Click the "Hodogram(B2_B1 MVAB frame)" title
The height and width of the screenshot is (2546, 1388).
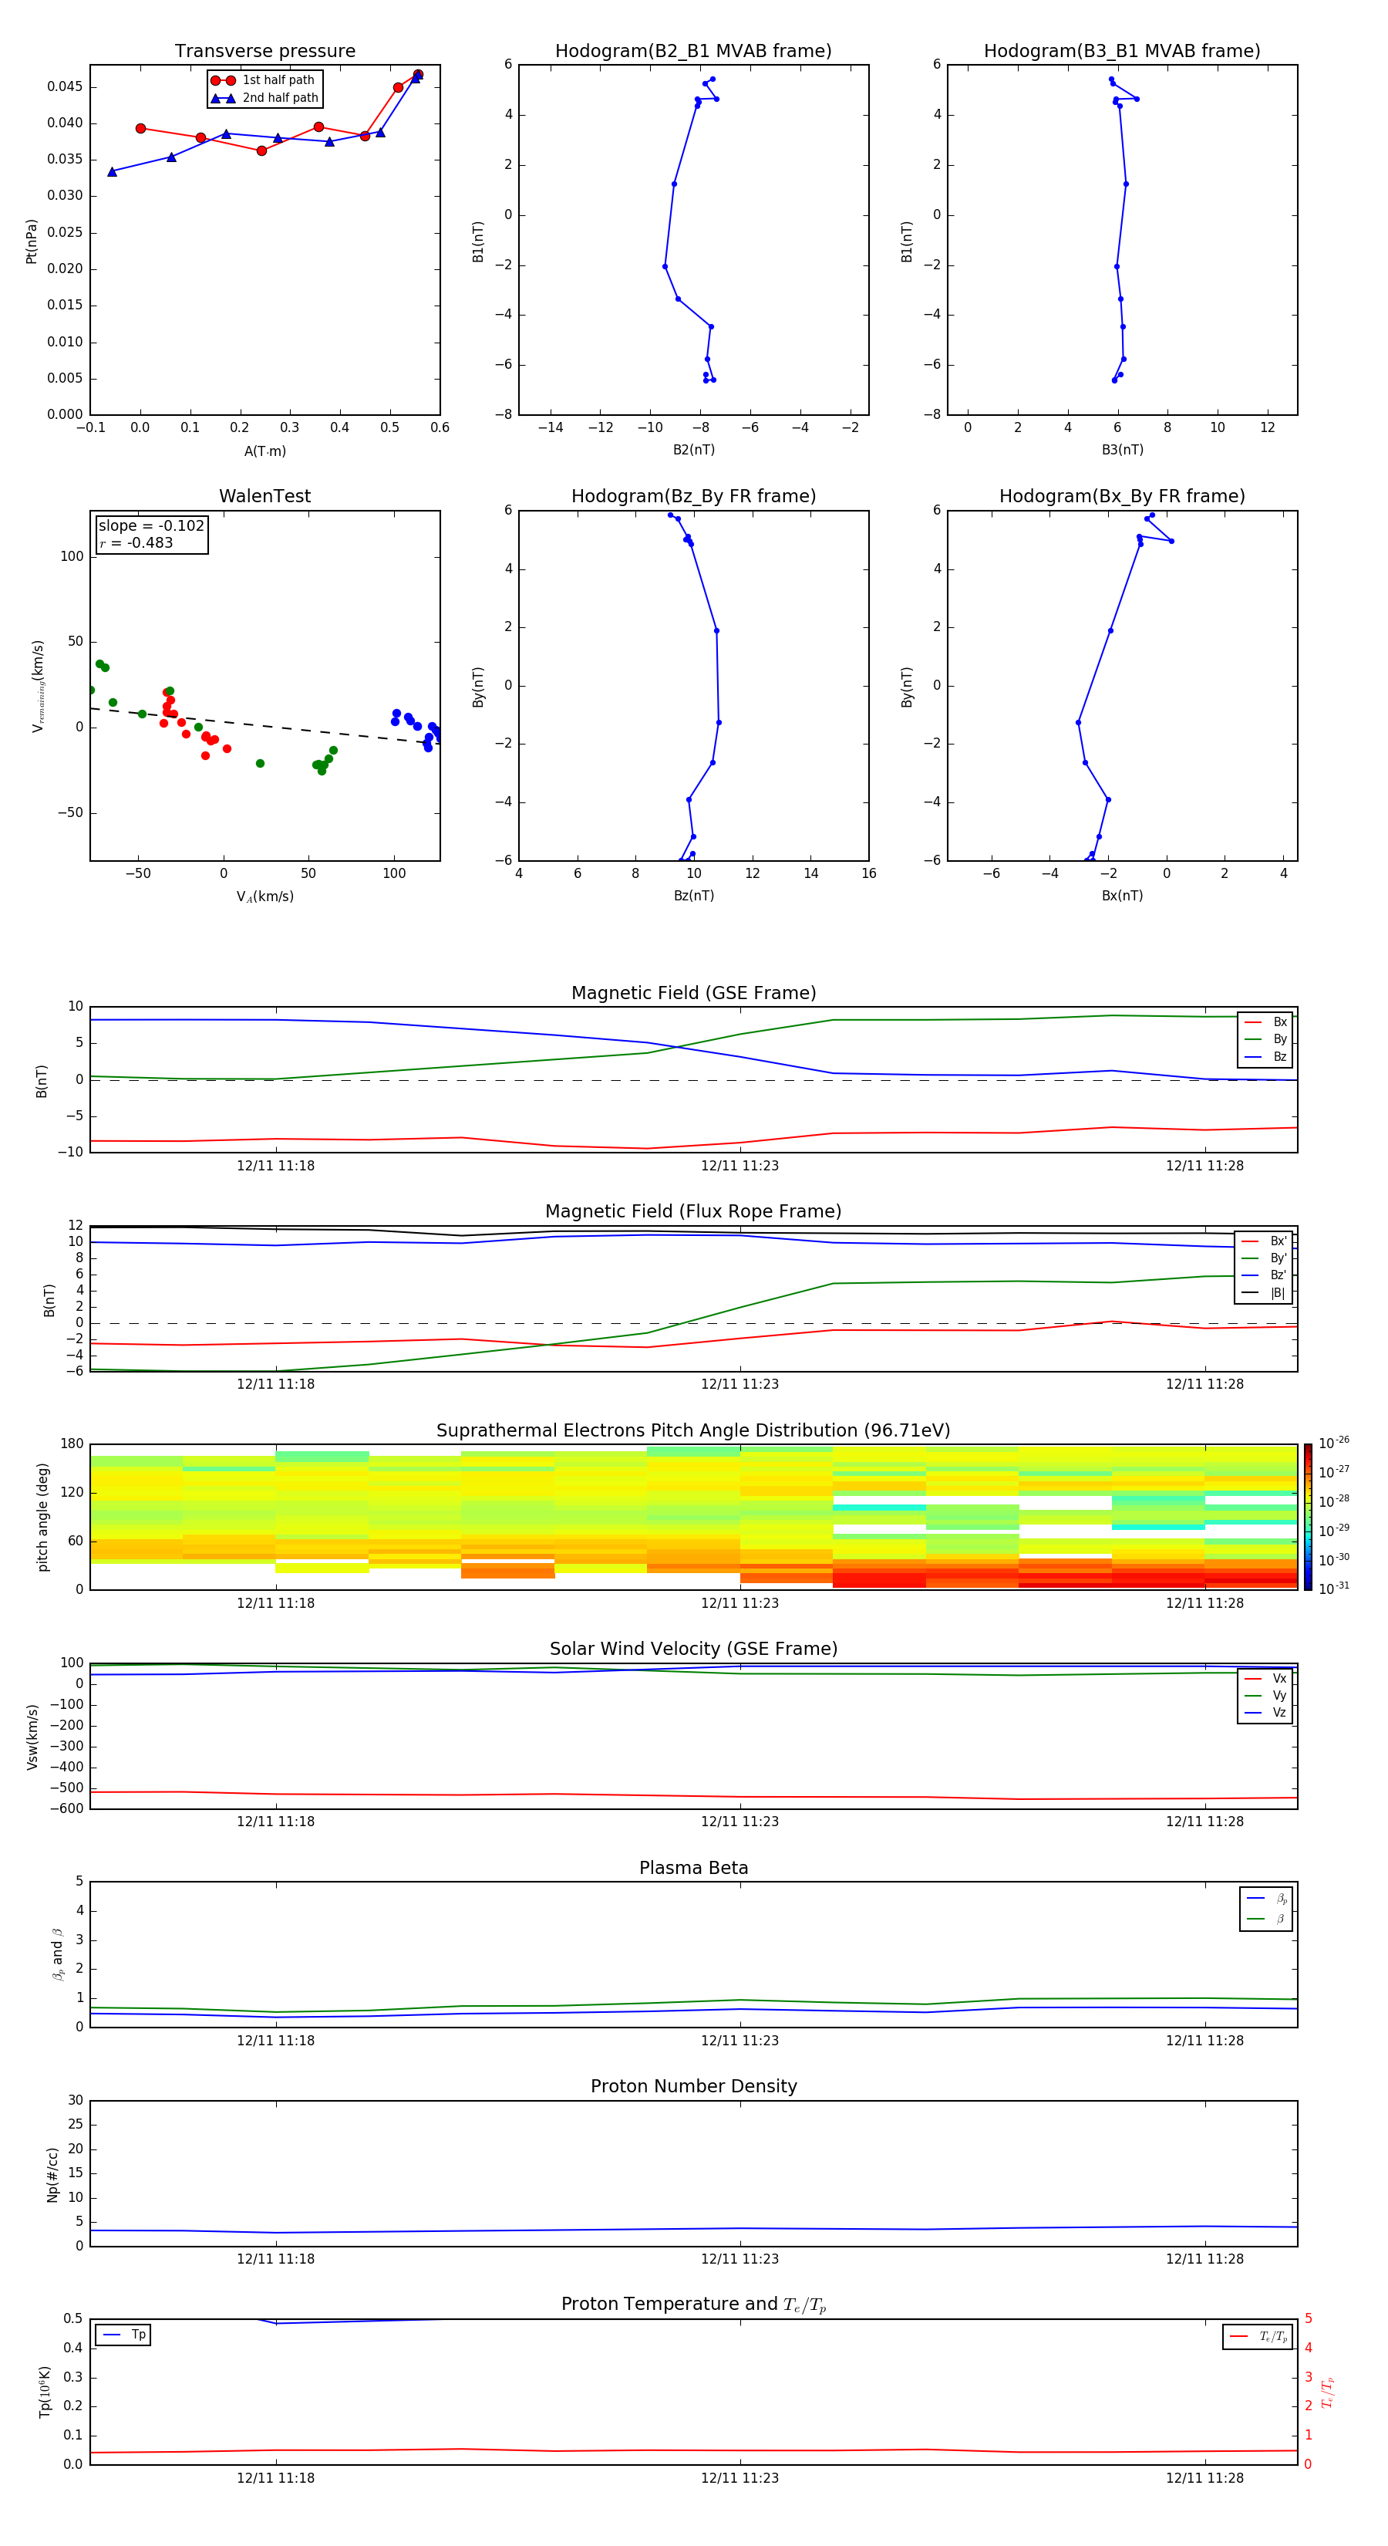coord(693,52)
